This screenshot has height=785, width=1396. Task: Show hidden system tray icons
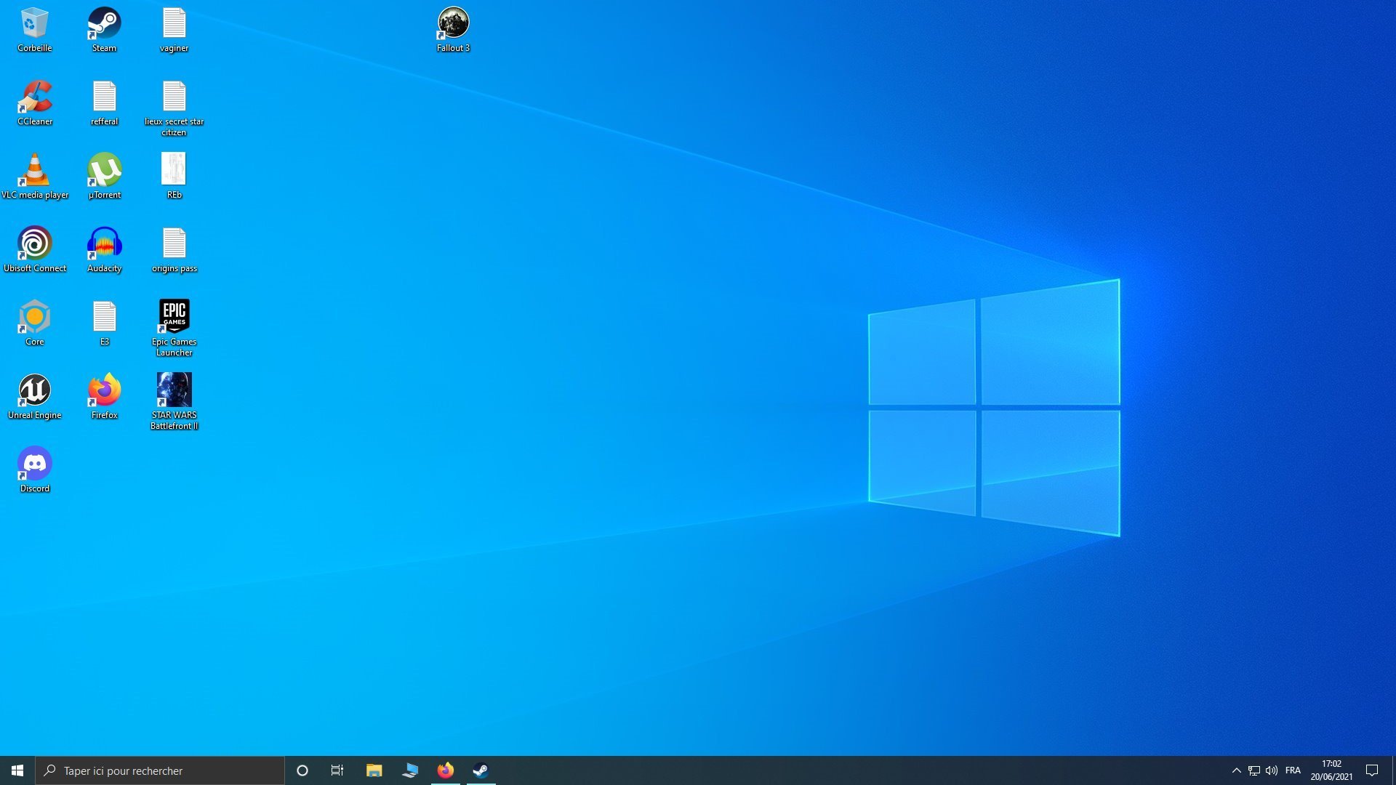pyautogui.click(x=1236, y=770)
